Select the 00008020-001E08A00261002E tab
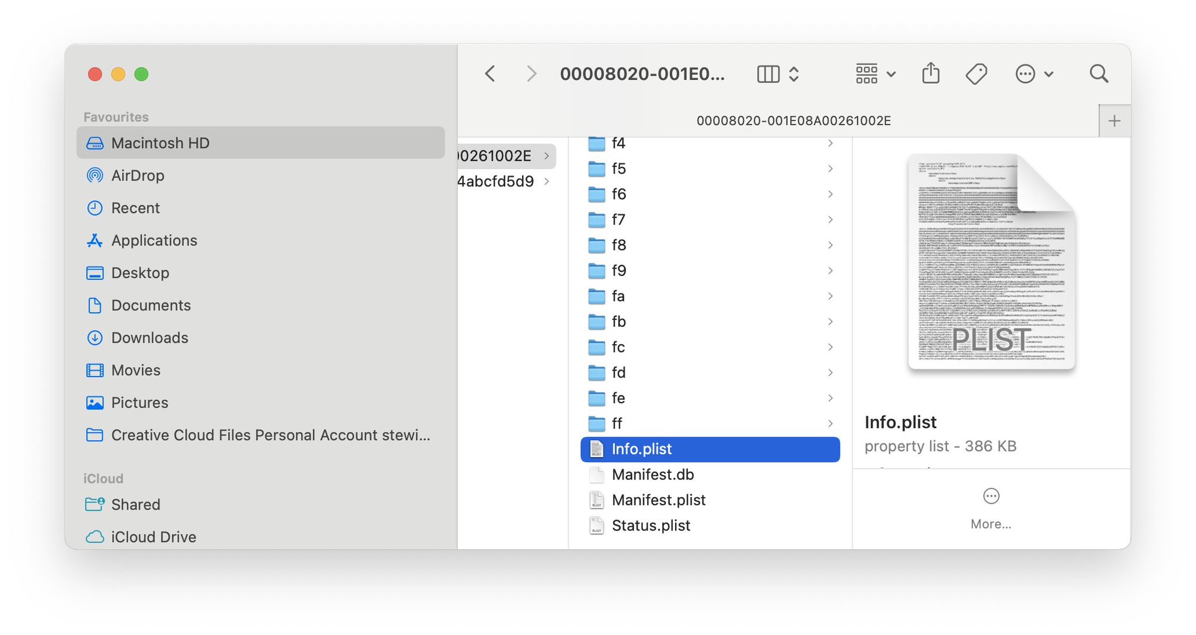 point(793,121)
